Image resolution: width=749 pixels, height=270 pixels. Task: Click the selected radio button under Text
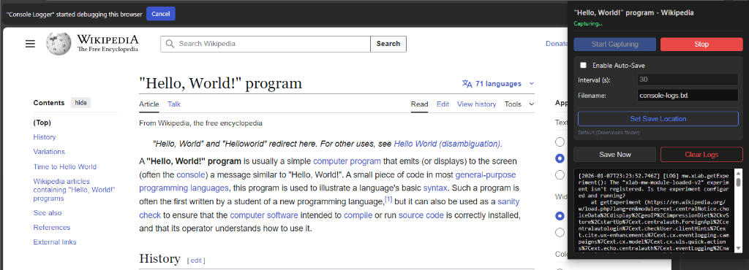[x=560, y=158]
